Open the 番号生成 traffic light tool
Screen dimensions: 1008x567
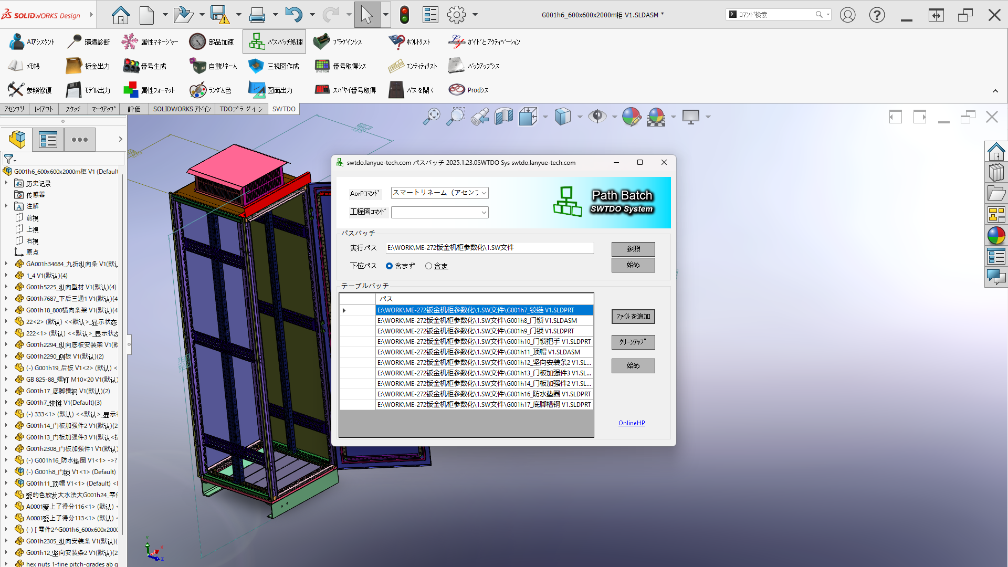(131, 66)
